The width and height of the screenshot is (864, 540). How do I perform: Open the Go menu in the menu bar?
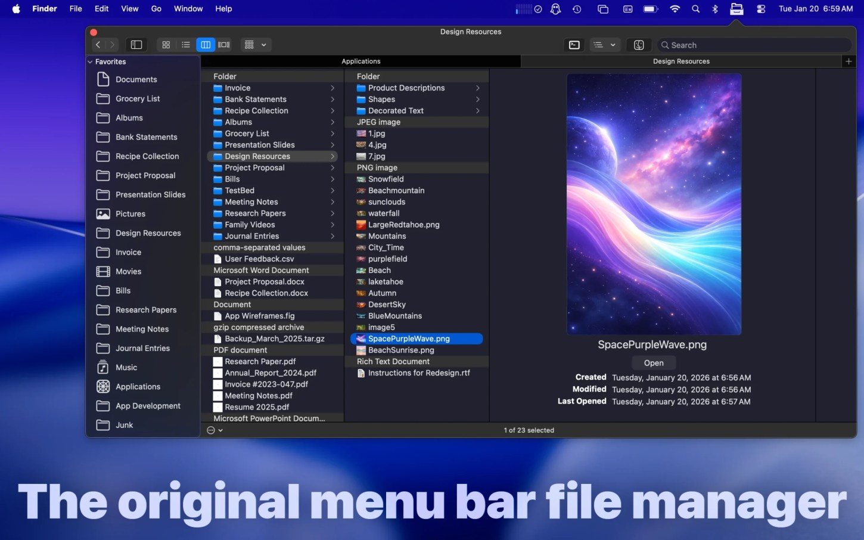pos(156,8)
